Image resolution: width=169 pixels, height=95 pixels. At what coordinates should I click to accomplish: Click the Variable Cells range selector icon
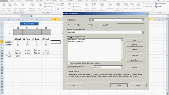[143, 32]
